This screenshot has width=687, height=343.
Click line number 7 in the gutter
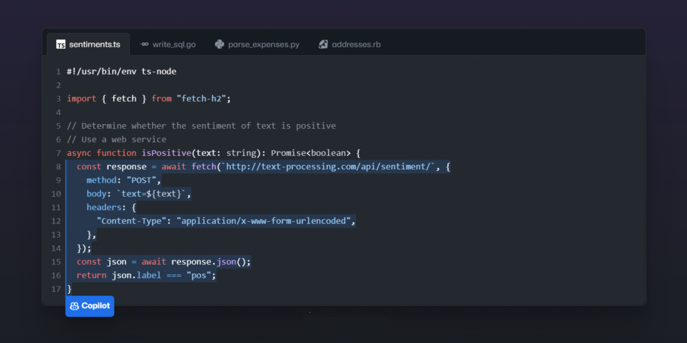pyautogui.click(x=58, y=153)
